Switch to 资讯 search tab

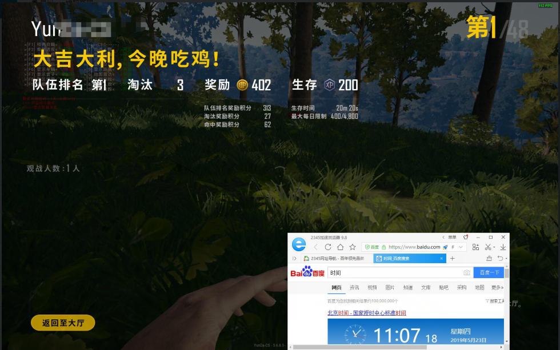coord(354,288)
